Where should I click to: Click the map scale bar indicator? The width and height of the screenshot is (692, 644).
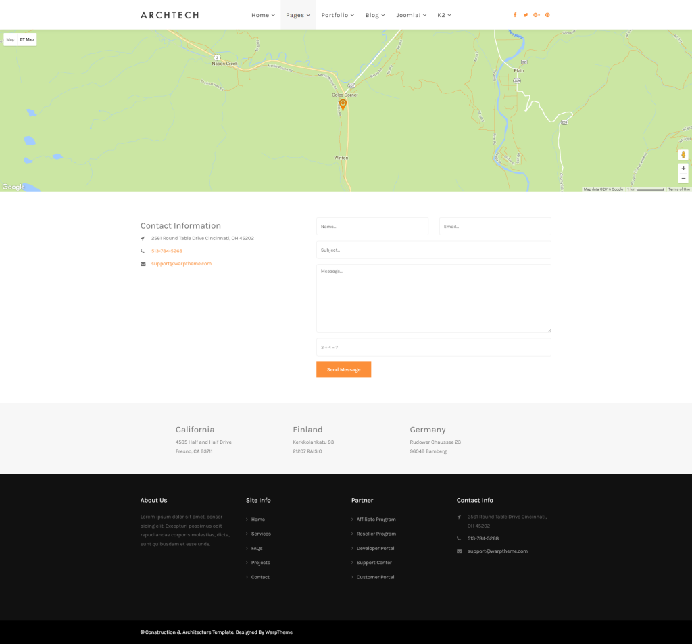click(645, 189)
